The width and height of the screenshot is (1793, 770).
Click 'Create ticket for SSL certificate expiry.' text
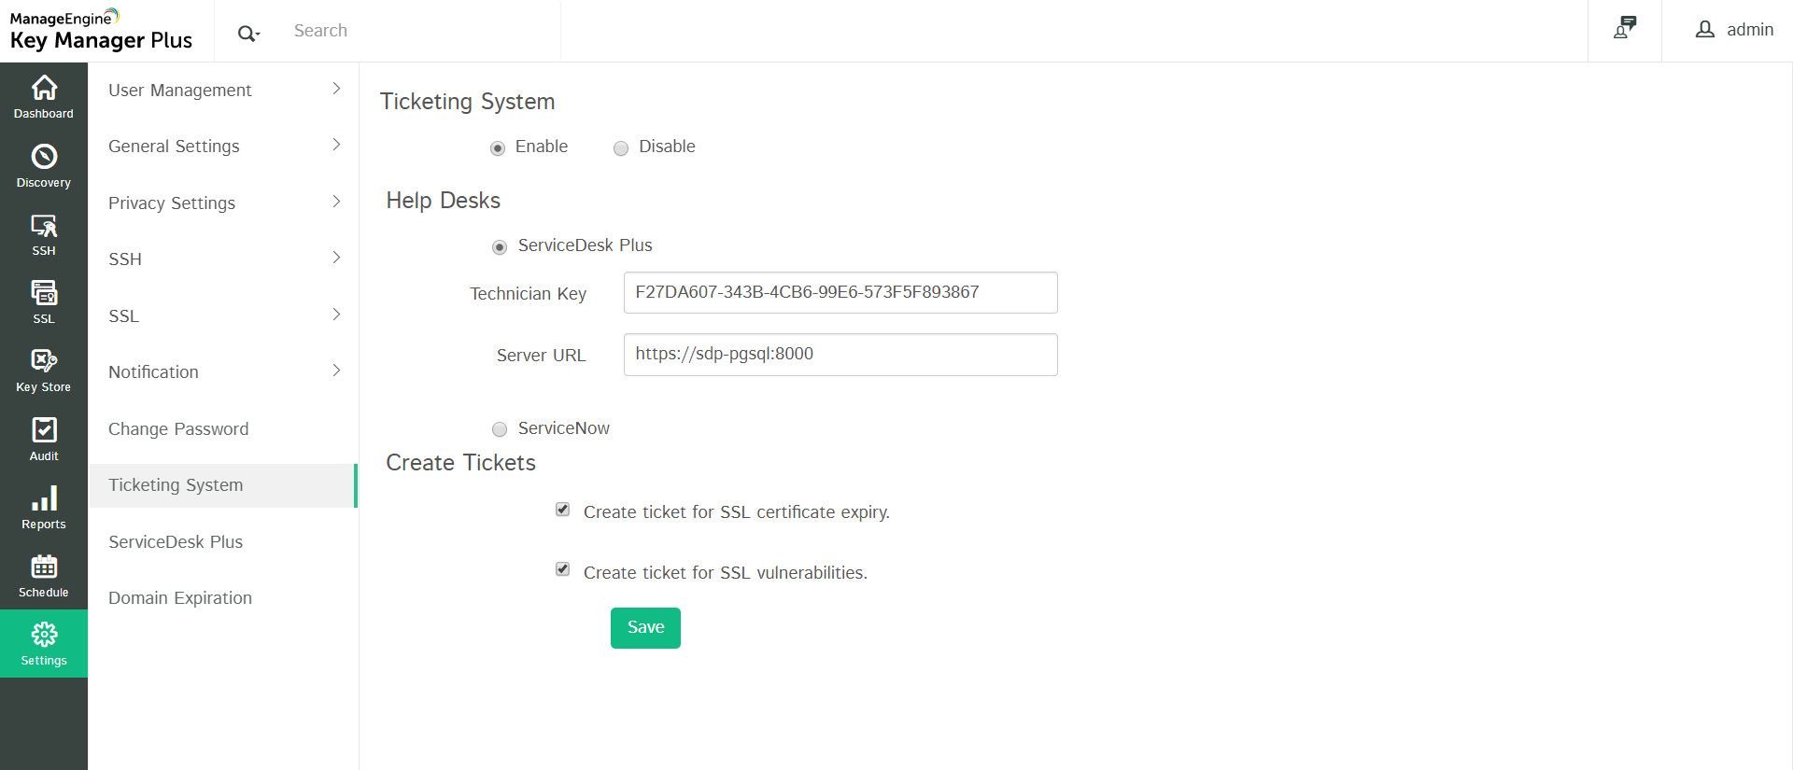pyautogui.click(x=737, y=512)
